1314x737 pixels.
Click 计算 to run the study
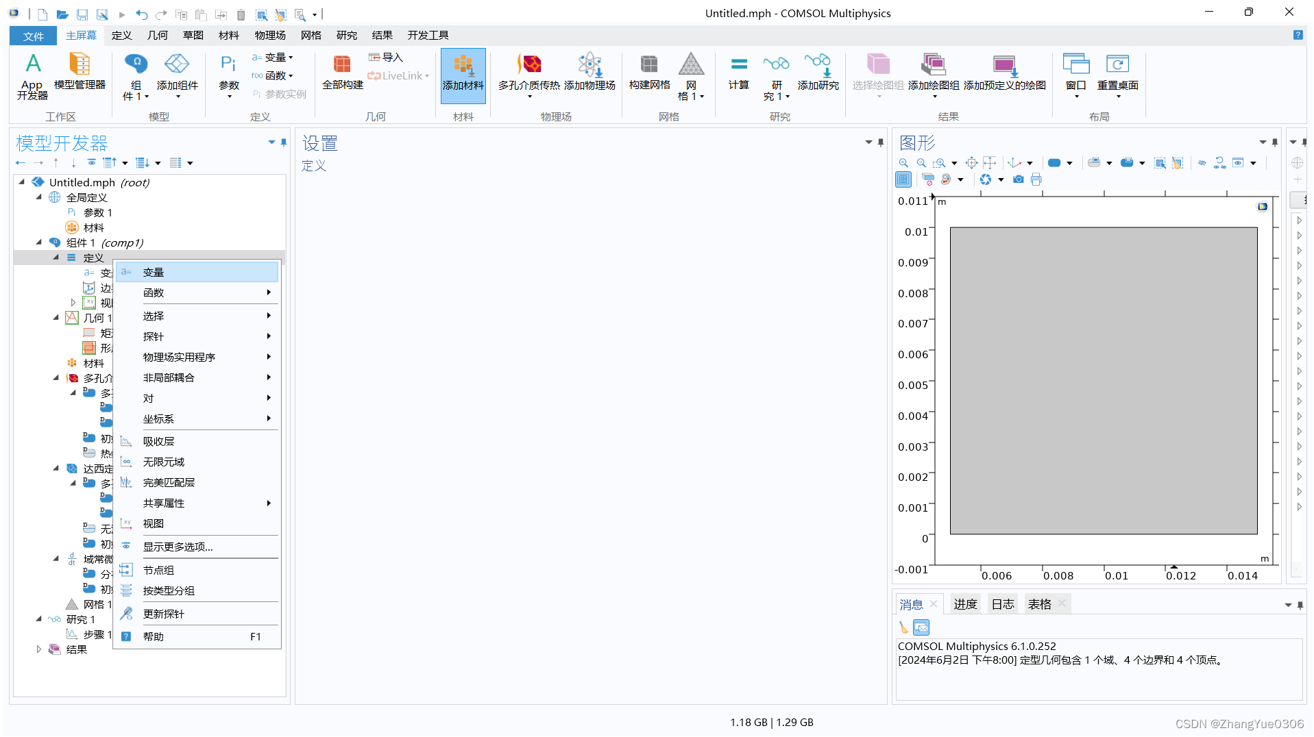pos(739,72)
